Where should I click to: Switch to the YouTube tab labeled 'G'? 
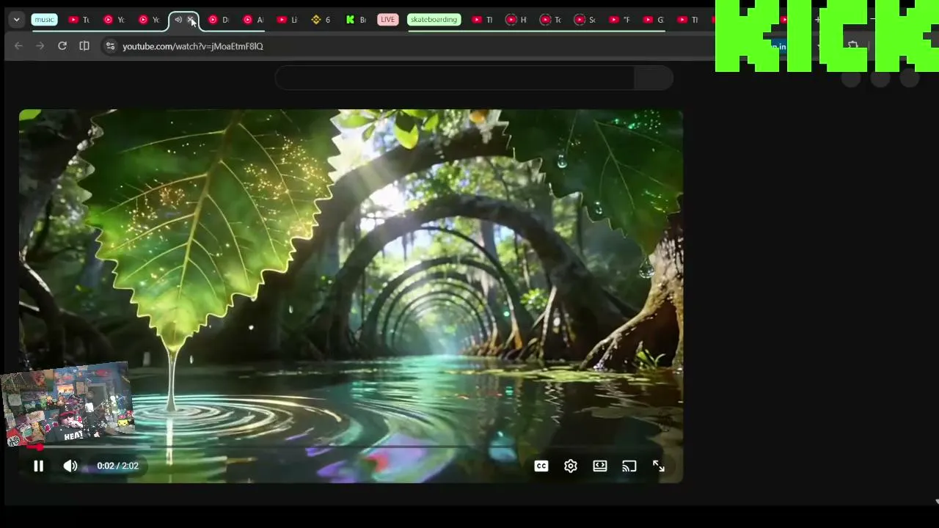tap(654, 20)
